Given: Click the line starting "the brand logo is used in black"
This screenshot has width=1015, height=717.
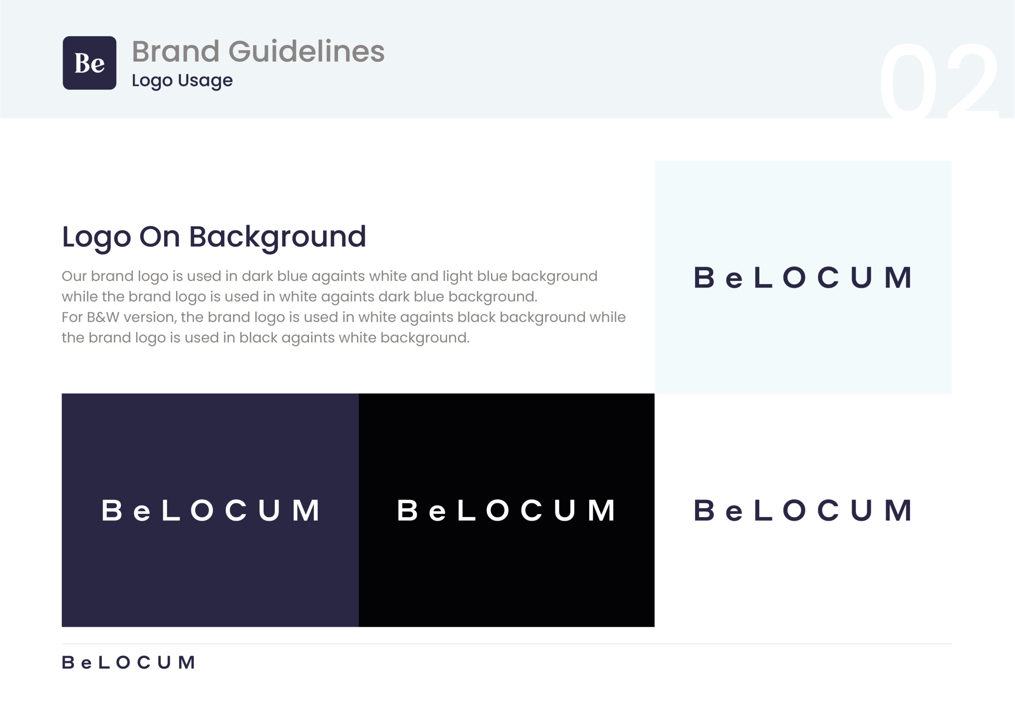Looking at the screenshot, I should point(265,338).
